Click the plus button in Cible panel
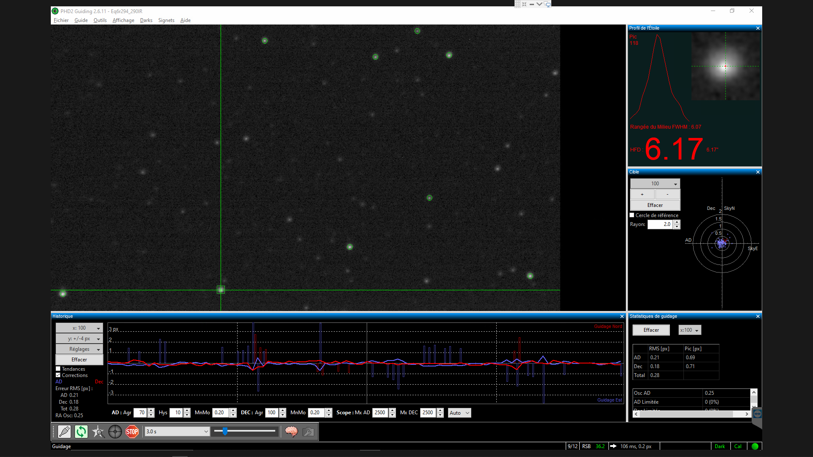Screen dimensions: 813x457 point(642,195)
